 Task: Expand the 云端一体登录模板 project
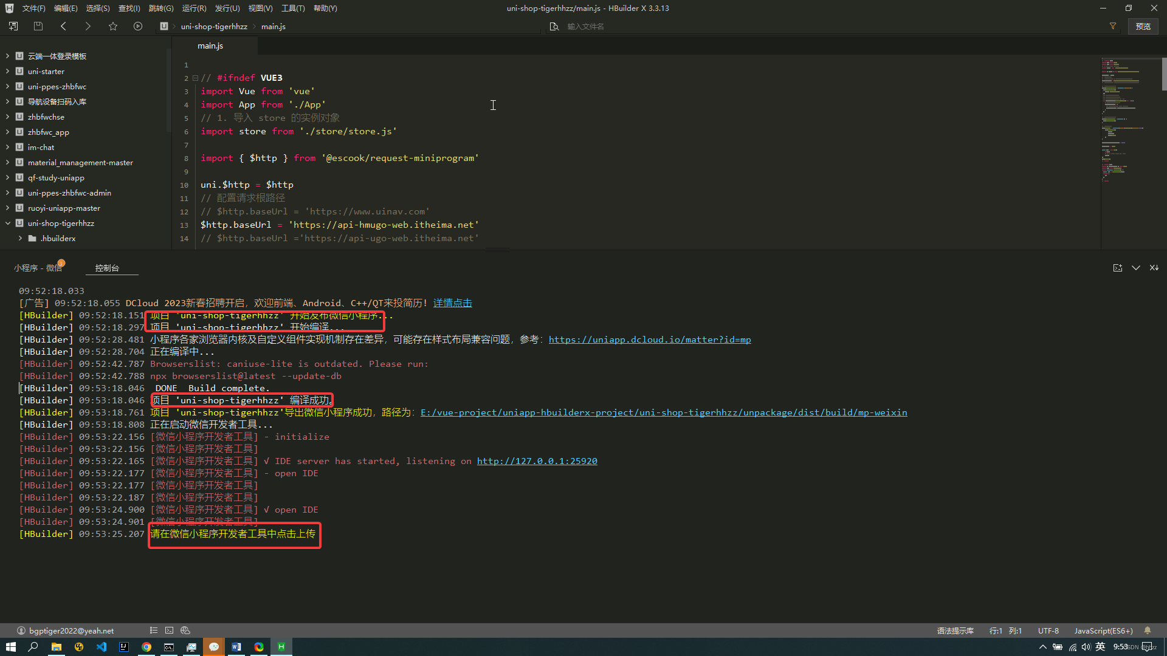(8, 56)
